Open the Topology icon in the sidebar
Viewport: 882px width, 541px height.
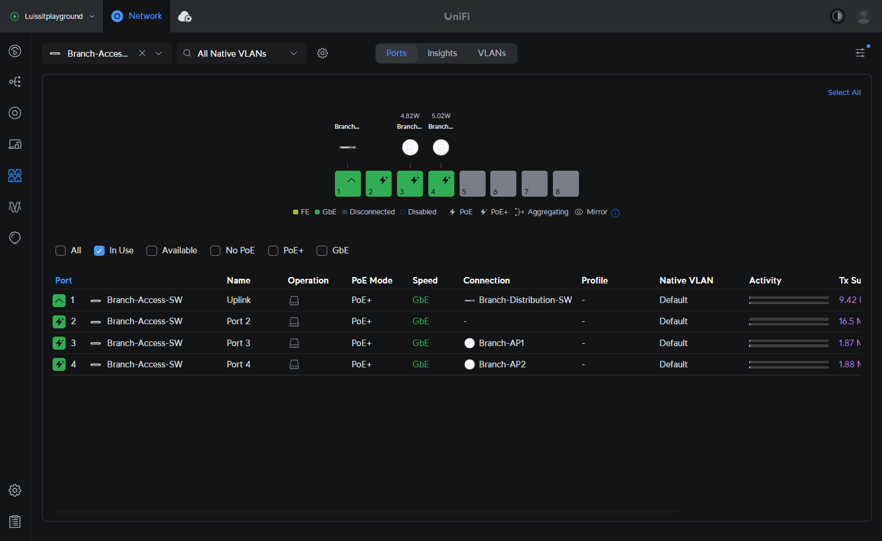point(15,82)
